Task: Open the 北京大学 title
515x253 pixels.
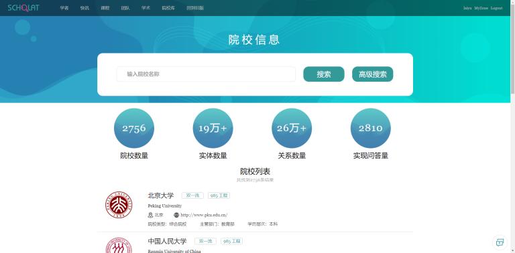Action: pos(161,195)
